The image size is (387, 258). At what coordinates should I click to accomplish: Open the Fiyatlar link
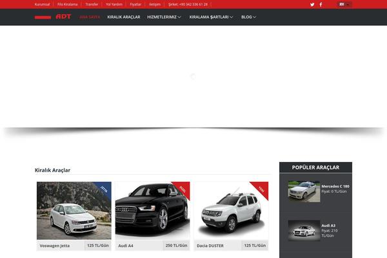[x=135, y=5]
